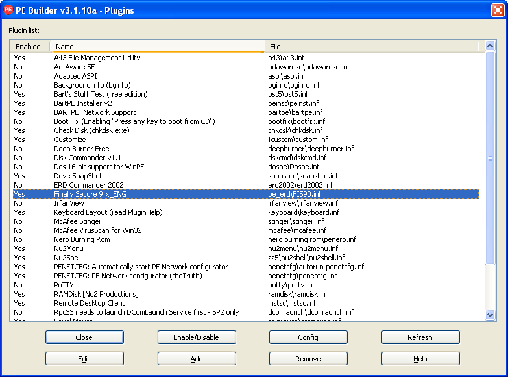Sort by the Name column header

tap(157, 47)
